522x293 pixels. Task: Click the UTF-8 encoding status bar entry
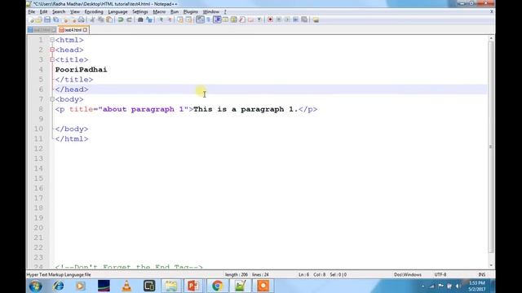(440, 275)
